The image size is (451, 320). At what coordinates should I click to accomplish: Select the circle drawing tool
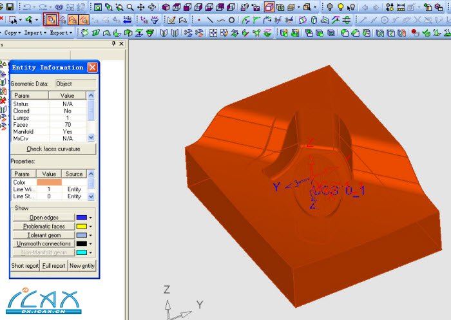pyautogui.click(x=231, y=20)
